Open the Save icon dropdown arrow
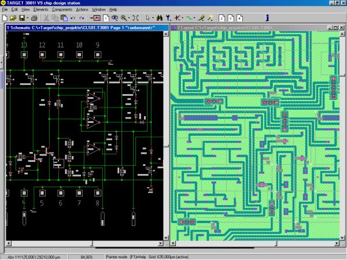 coord(27,18)
